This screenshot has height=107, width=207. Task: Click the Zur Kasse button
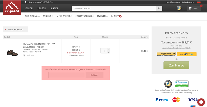(176, 65)
